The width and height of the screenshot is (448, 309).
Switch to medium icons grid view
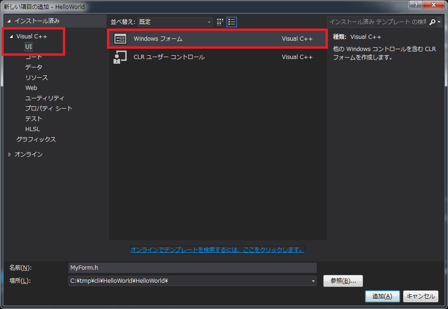point(220,22)
